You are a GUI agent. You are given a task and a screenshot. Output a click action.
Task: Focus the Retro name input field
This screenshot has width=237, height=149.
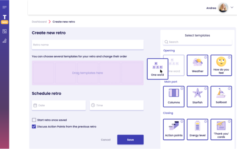88,45
